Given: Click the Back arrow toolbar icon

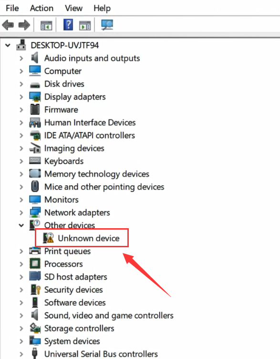Looking at the screenshot, I should pos(8,25).
